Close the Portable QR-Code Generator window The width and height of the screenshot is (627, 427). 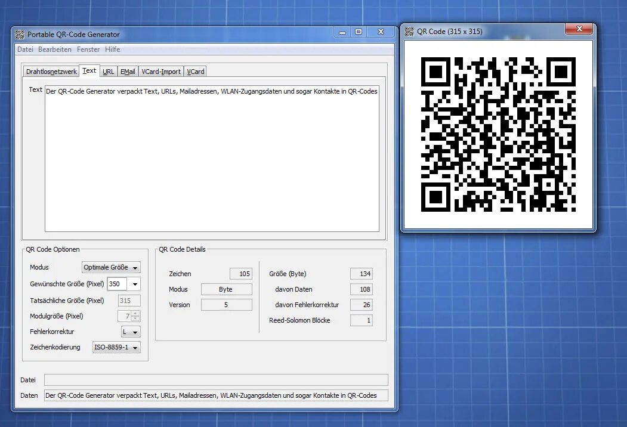pos(381,32)
